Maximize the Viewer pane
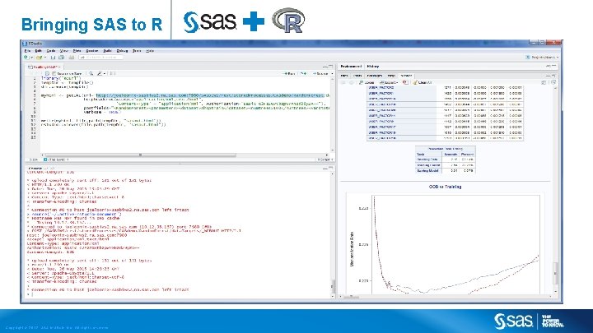The height and width of the screenshot is (333, 593). click(553, 76)
